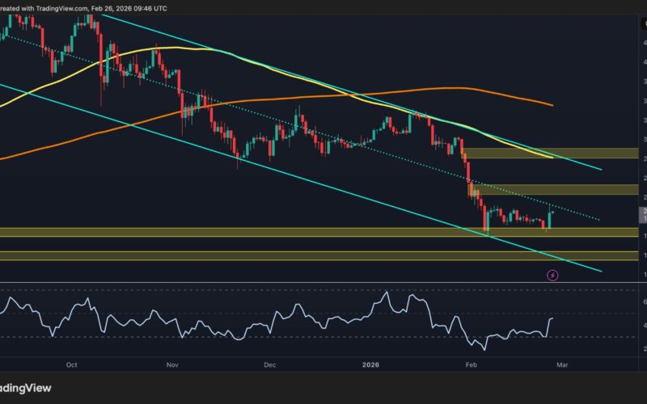
Task: Click the purple lightning bolt event icon
Action: [553, 276]
